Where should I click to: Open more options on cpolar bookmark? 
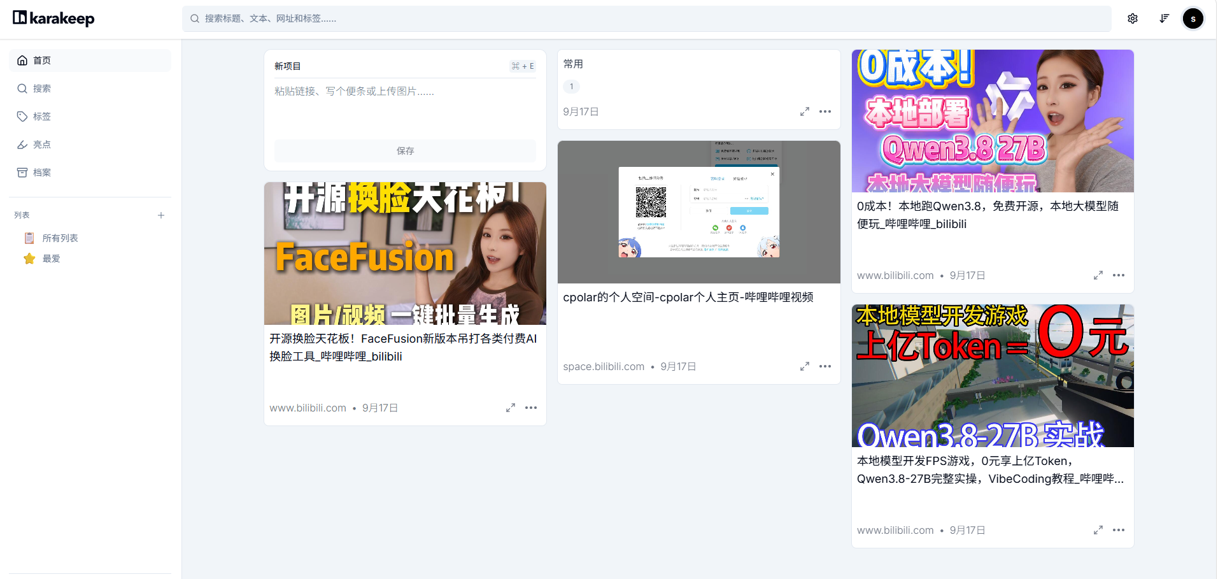[x=825, y=366]
